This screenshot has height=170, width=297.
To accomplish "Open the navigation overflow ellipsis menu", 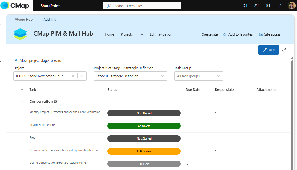I will click(x=141, y=34).
